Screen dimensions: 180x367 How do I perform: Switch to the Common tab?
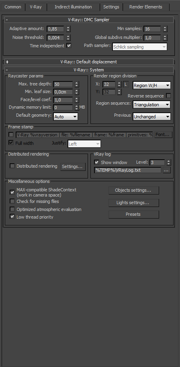(x=13, y=7)
